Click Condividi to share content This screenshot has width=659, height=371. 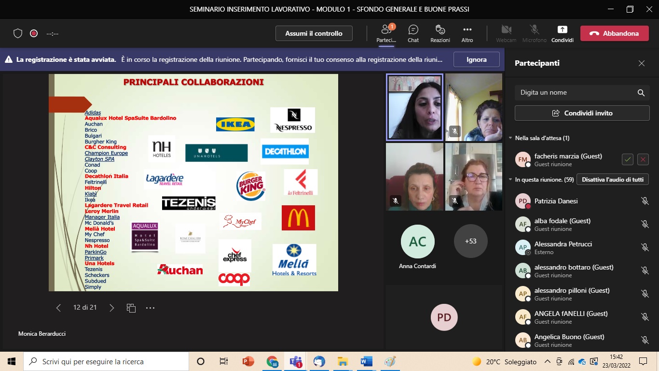(563, 33)
